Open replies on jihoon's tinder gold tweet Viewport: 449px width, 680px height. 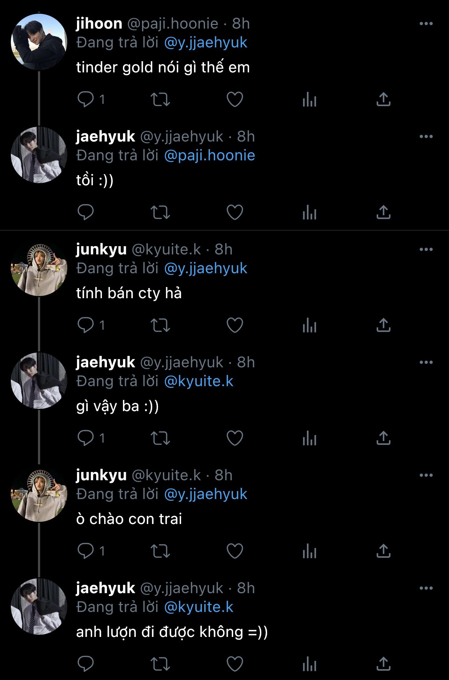point(86,99)
